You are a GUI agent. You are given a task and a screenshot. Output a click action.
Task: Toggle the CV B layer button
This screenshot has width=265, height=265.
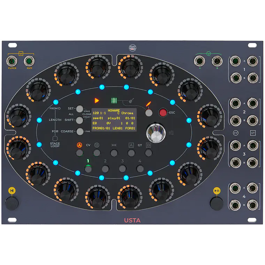point(97,153)
